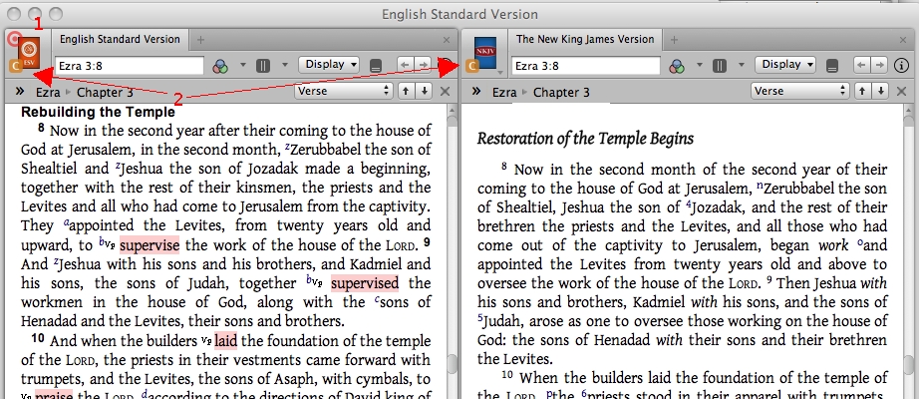Add a new tab beside English Standard Version
The image size is (919, 399).
pyautogui.click(x=200, y=40)
